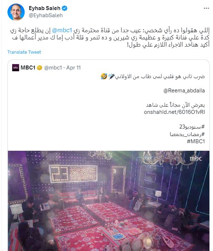Open the studio video thumbnail
Image resolution: width=213 pixels, height=251 pixels.
click(x=109, y=201)
